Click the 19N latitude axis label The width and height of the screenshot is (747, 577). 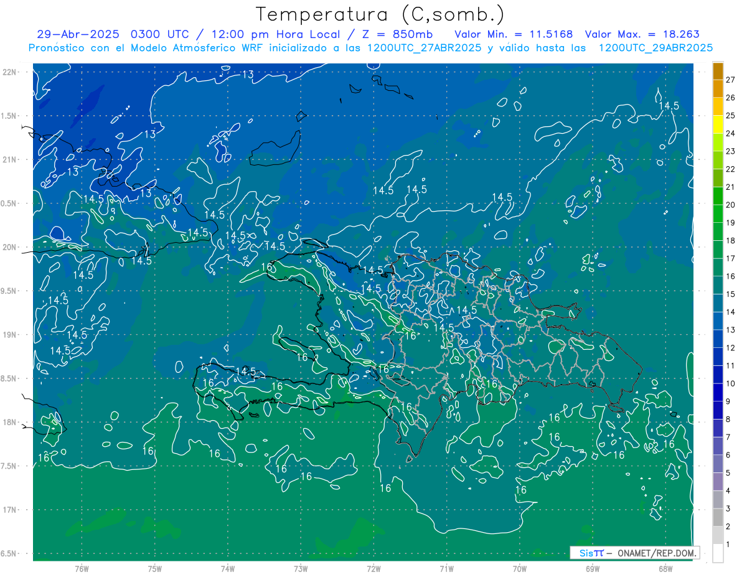tap(10, 335)
